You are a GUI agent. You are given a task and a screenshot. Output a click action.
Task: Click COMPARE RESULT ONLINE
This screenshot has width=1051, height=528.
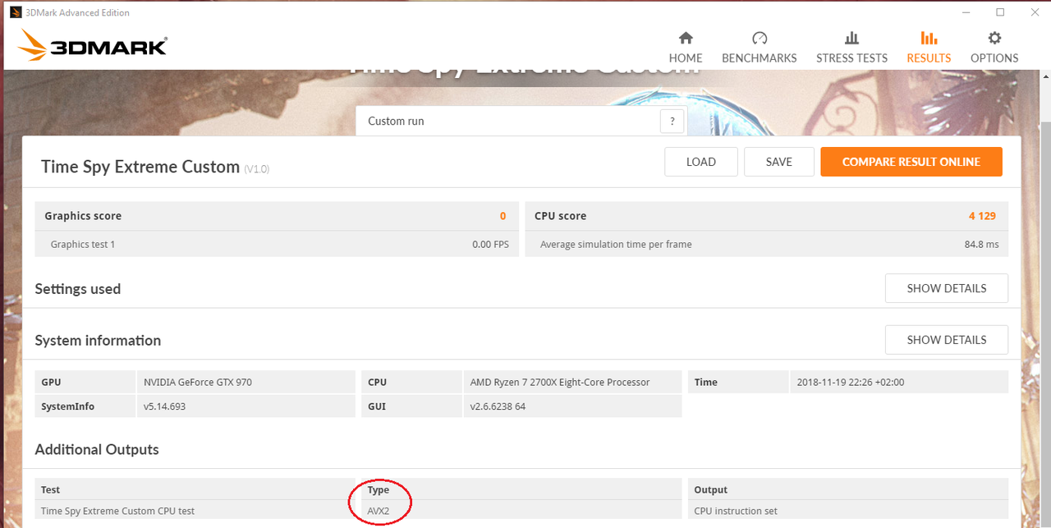911,162
